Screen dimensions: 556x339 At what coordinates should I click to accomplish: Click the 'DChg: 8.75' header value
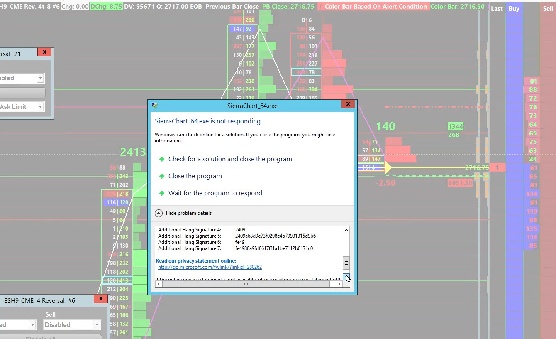(106, 7)
